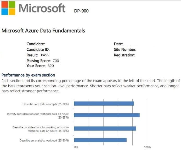Click the Microsoft Azure Data Fundamentals heading
The height and width of the screenshot is (154, 181).
[x=43, y=31]
